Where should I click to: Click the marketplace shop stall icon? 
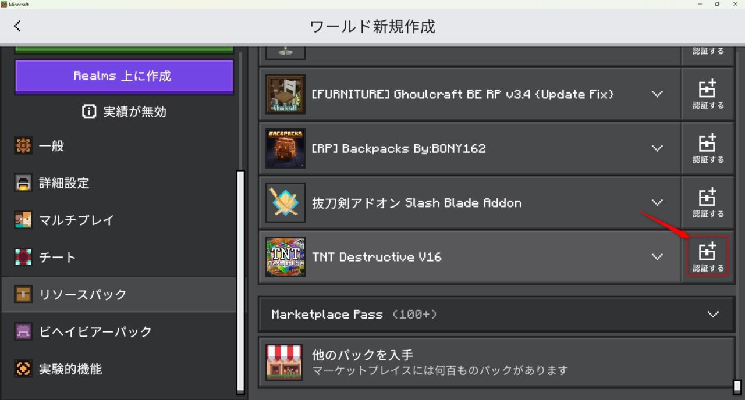pyautogui.click(x=284, y=362)
